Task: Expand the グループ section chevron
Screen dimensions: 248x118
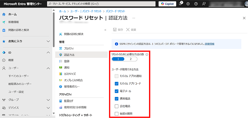Action: click(48, 100)
